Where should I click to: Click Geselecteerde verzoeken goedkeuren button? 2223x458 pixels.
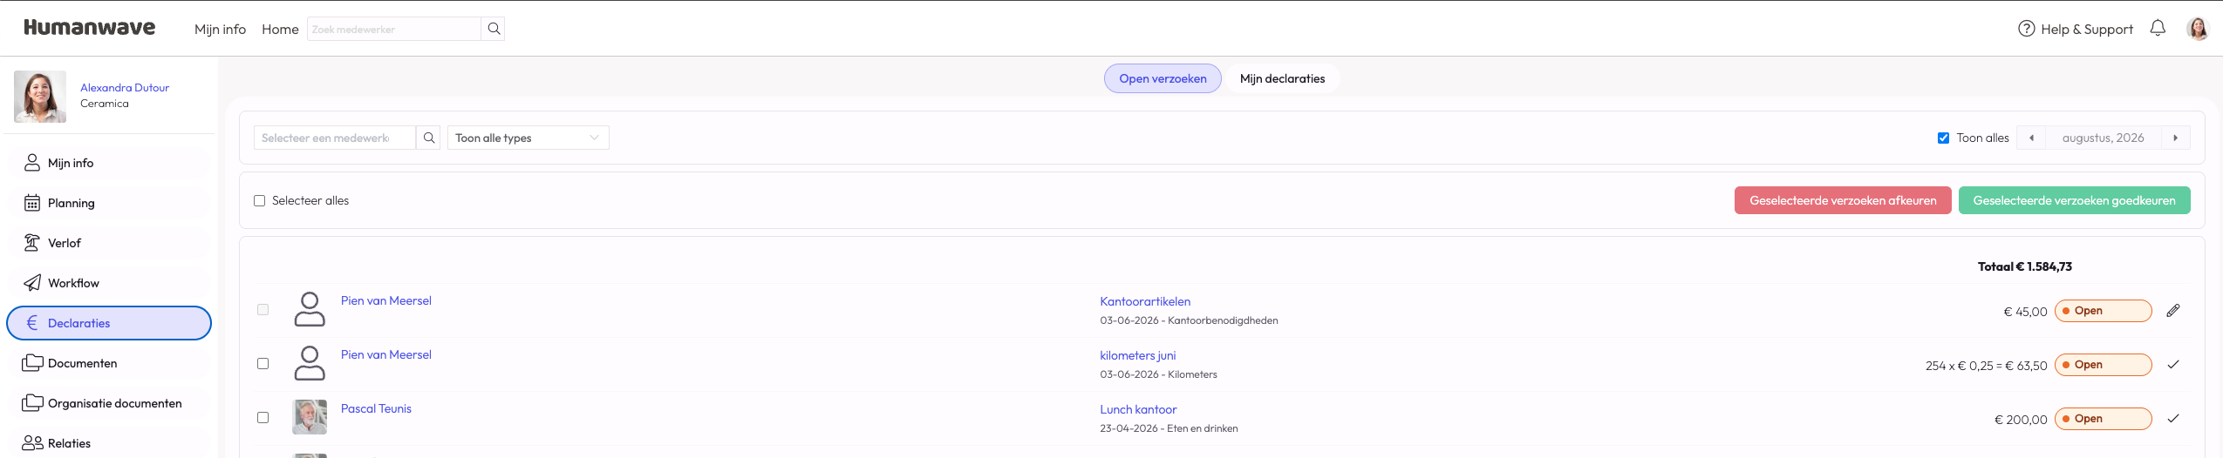pos(2074,200)
